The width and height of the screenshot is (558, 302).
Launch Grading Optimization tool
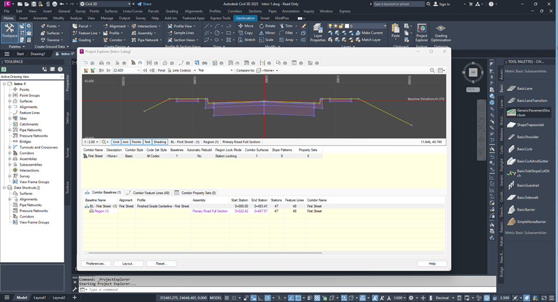tap(440, 33)
